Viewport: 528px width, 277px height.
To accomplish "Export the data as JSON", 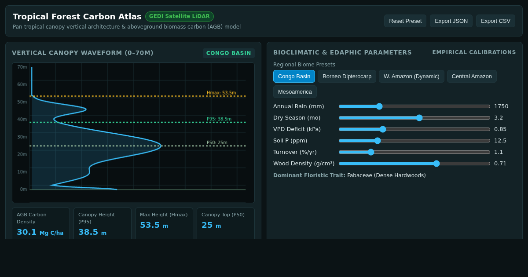I will pyautogui.click(x=451, y=21).
